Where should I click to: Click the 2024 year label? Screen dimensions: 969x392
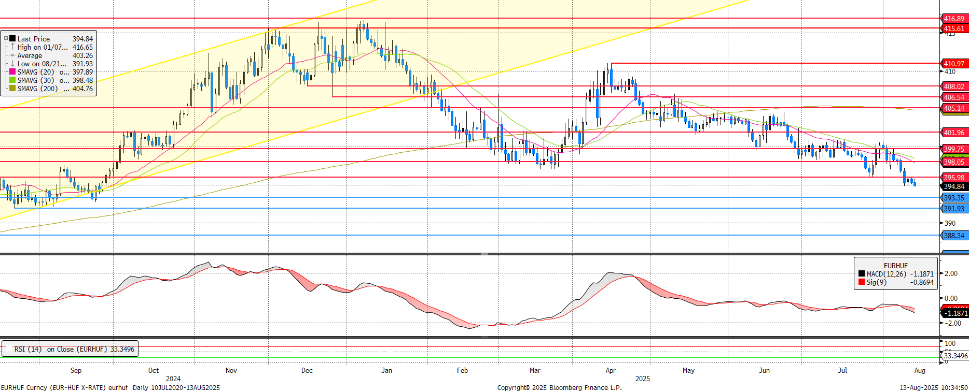coord(173,379)
